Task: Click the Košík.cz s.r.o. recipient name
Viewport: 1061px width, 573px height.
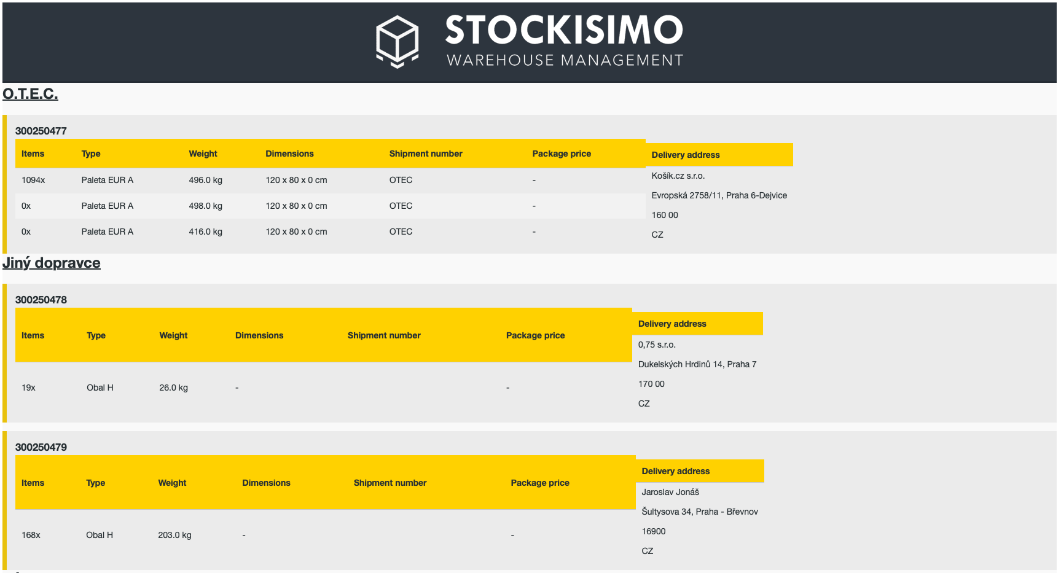Action: 678,176
